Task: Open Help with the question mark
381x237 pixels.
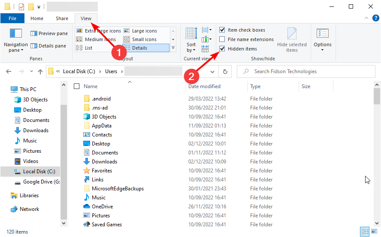Action: pos(376,18)
